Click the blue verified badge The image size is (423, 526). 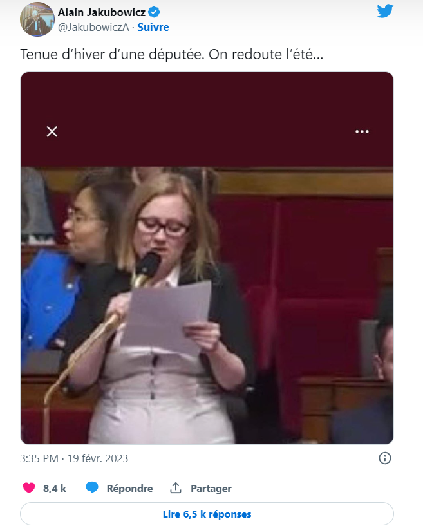(x=154, y=12)
